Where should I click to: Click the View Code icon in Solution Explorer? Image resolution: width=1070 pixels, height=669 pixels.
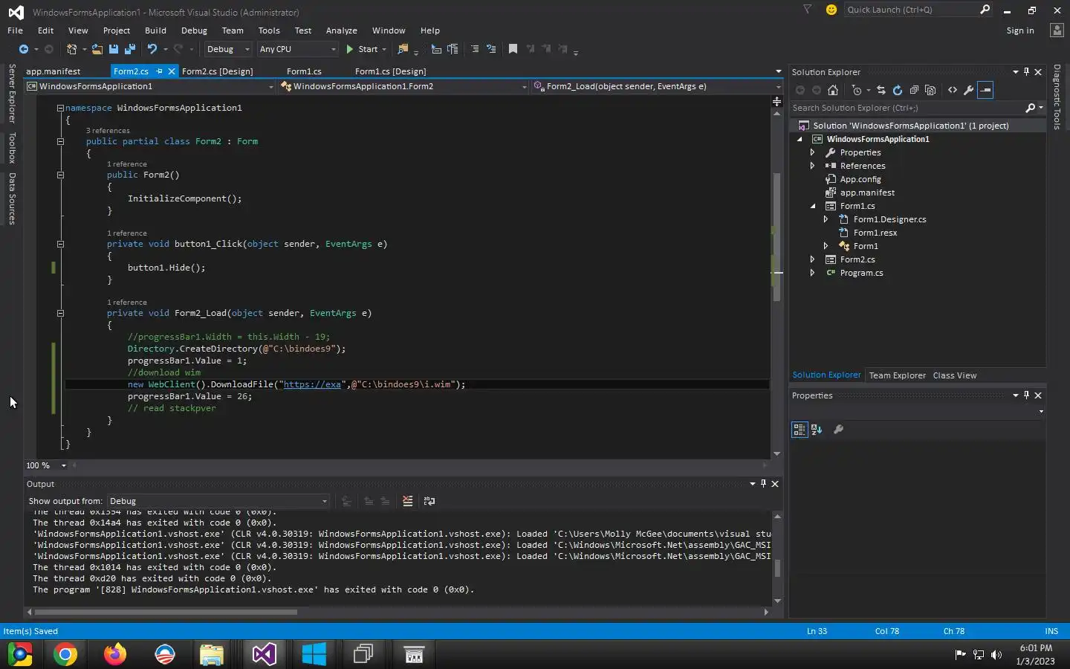[x=953, y=90]
